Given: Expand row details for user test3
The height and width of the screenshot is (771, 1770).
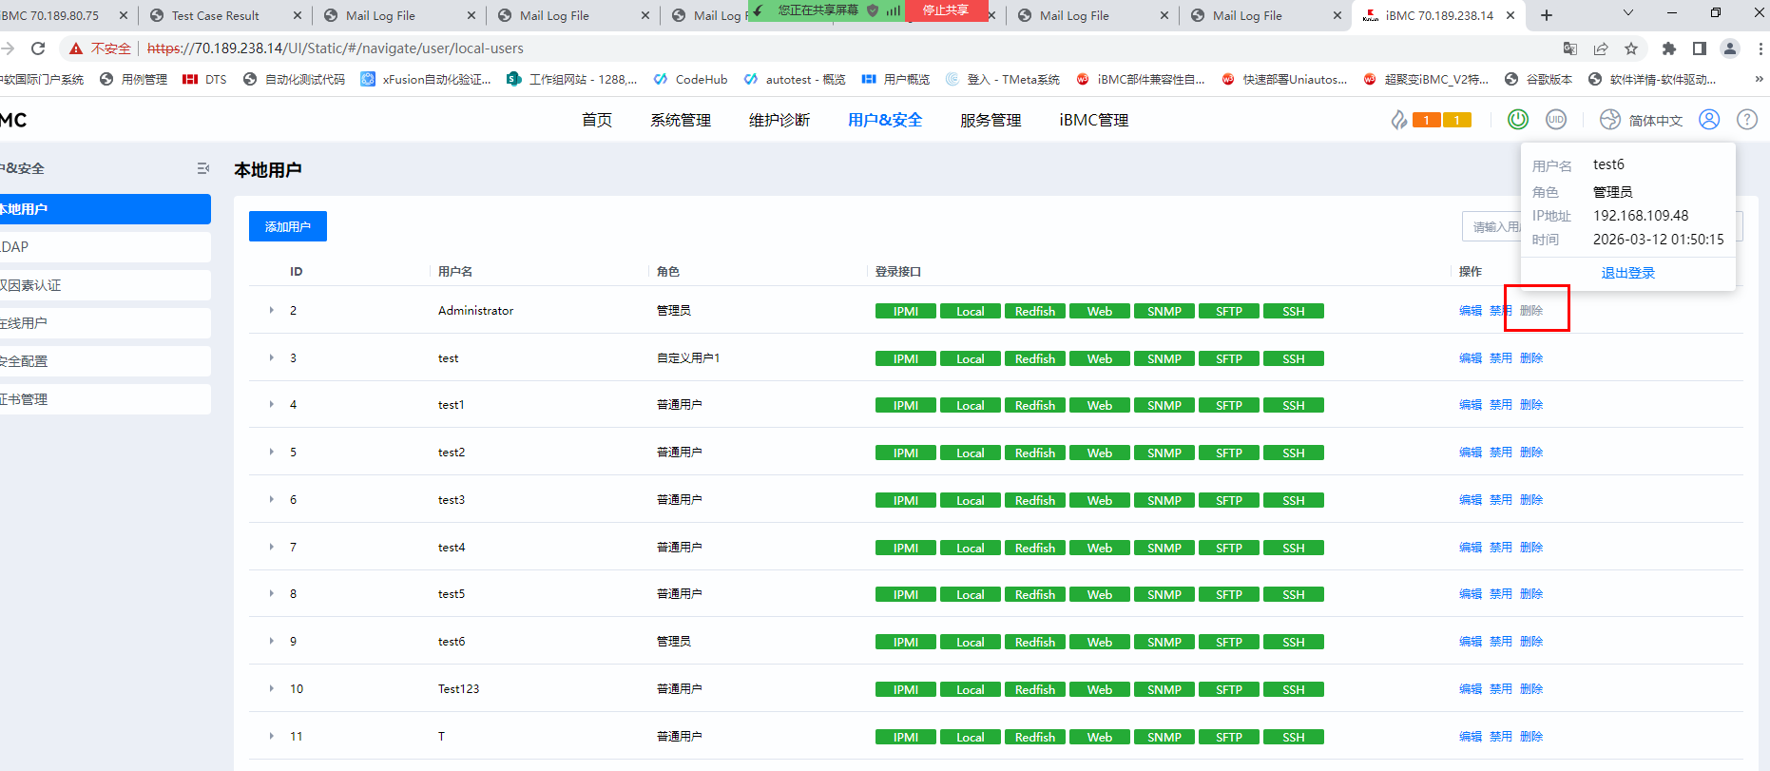Looking at the screenshot, I should 271,500.
